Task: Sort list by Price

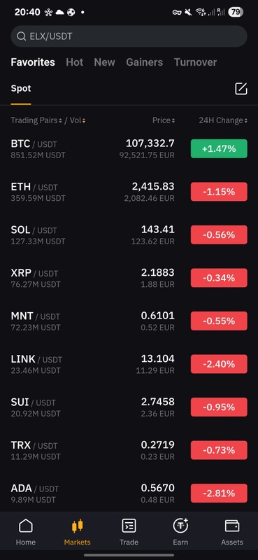Action: coord(164,120)
